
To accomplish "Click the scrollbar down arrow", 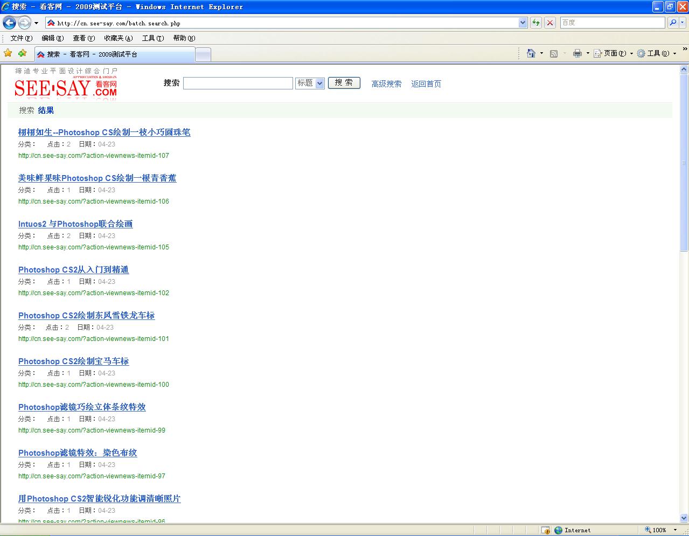I will click(x=684, y=518).
